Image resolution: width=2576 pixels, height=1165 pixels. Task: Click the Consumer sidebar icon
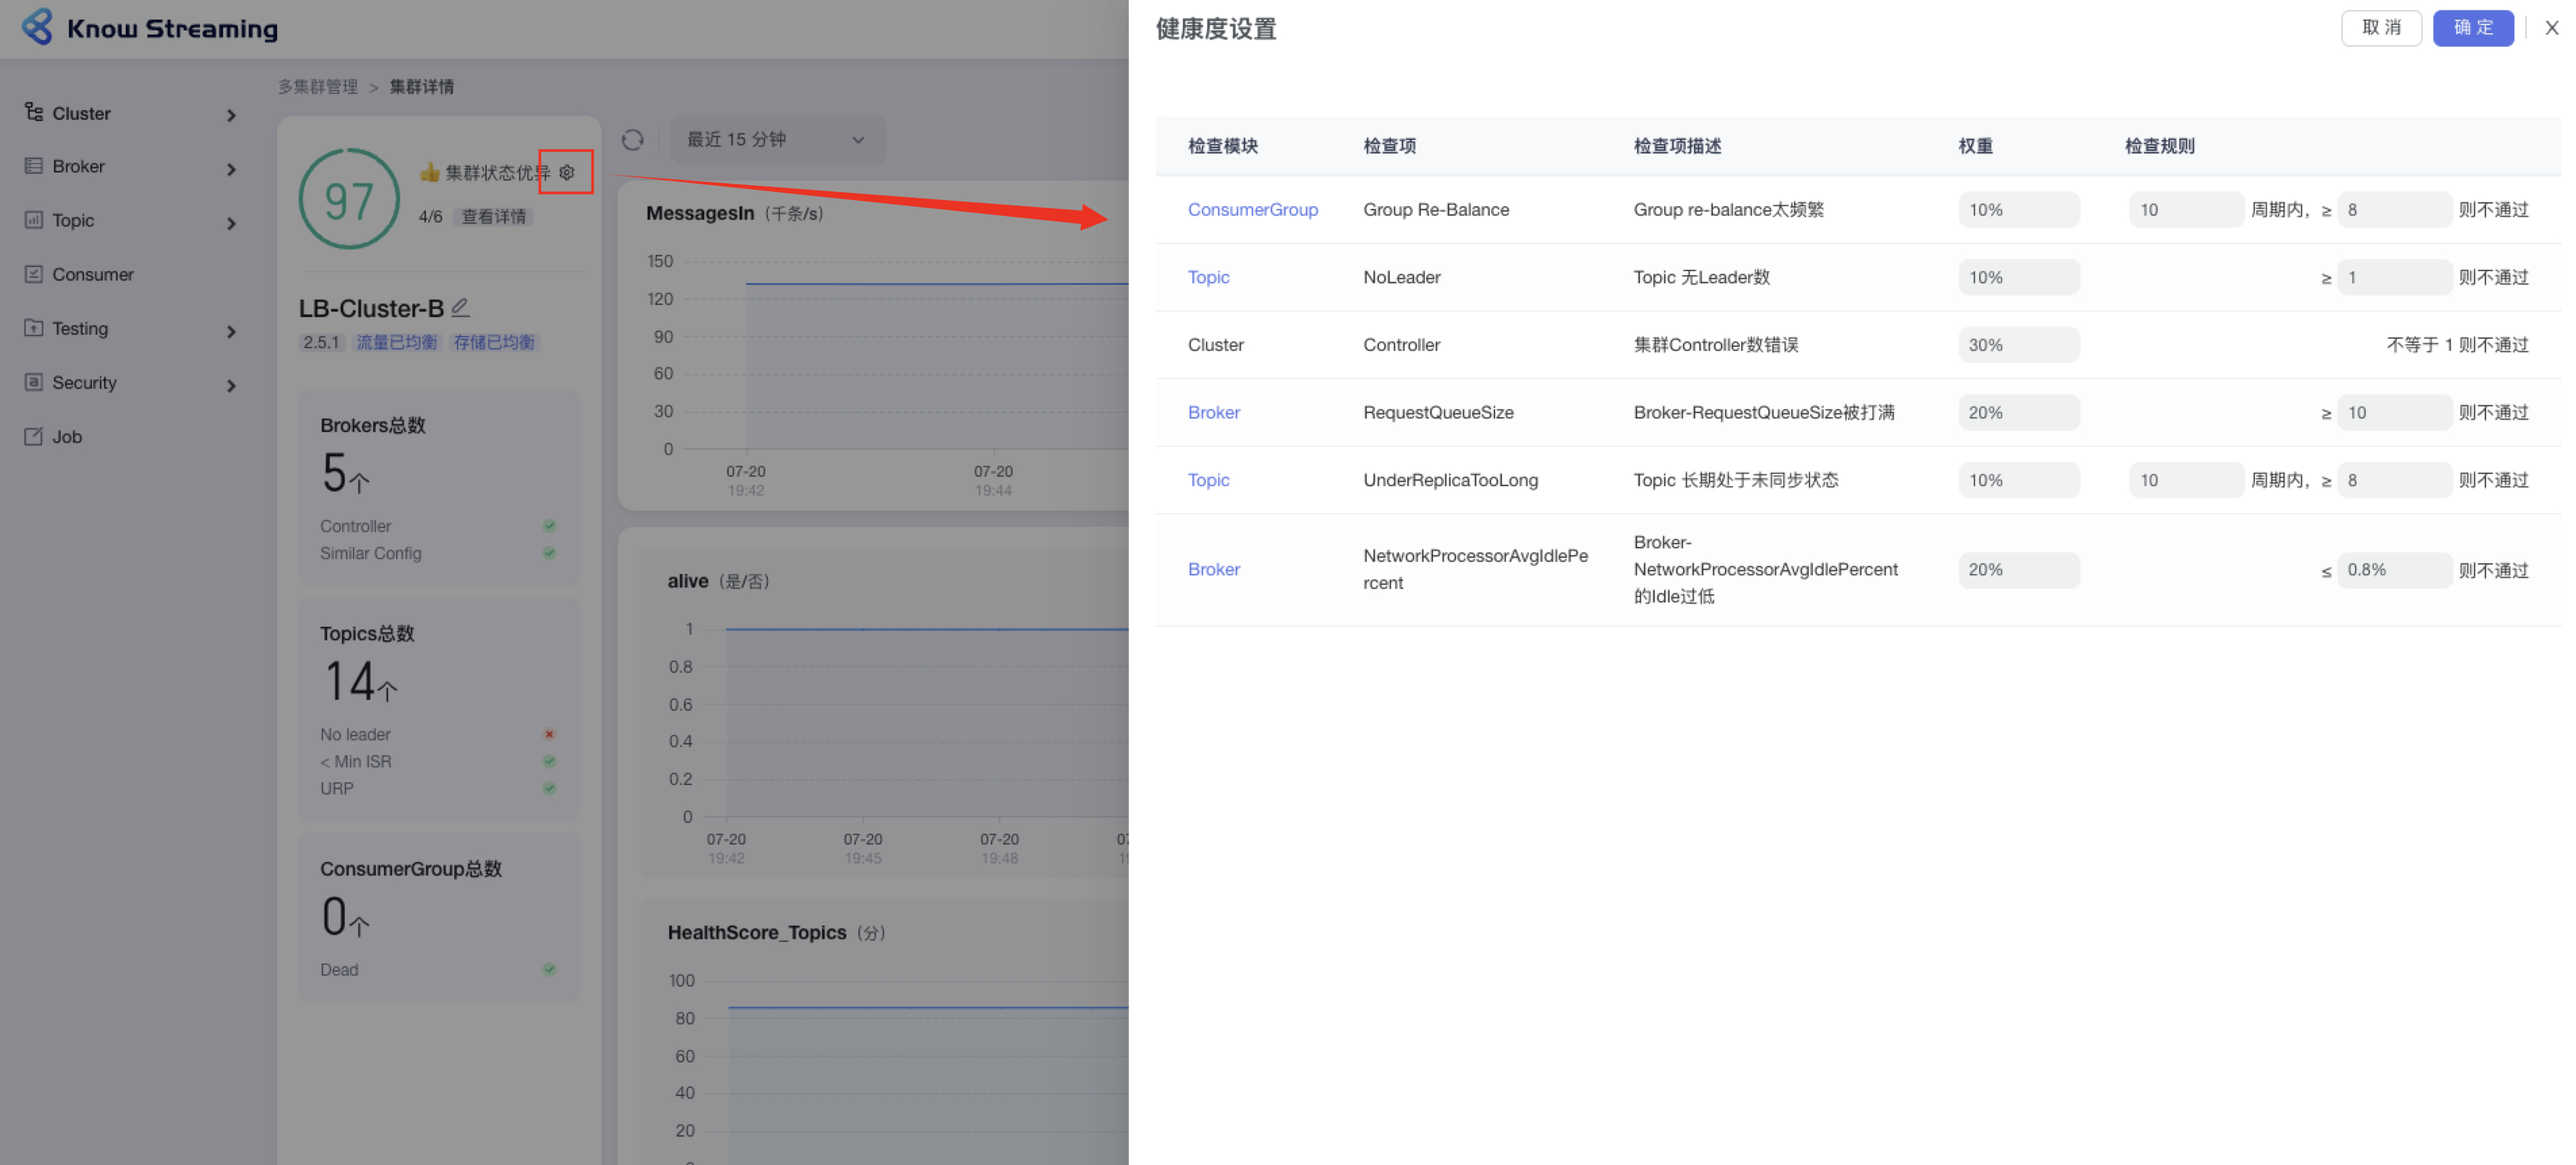coord(34,274)
